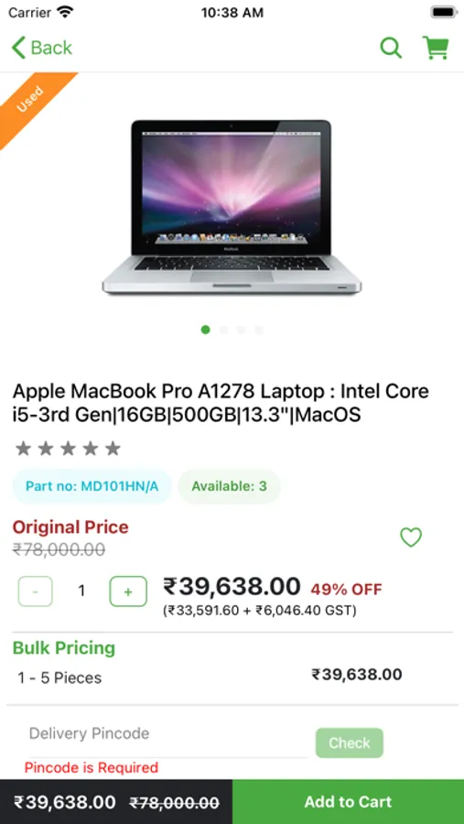Decrease quantity with the minus button
The width and height of the screenshot is (464, 824).
35,591
